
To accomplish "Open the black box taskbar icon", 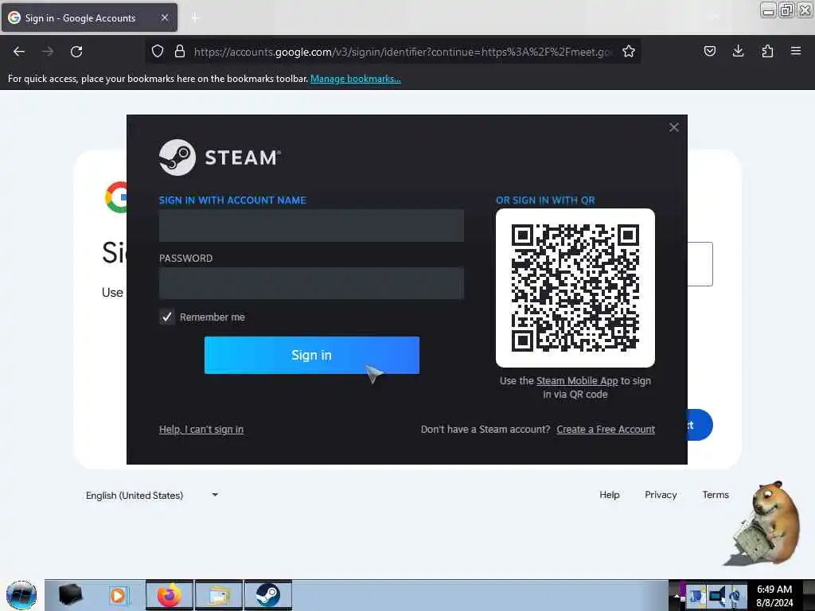I will [x=71, y=595].
